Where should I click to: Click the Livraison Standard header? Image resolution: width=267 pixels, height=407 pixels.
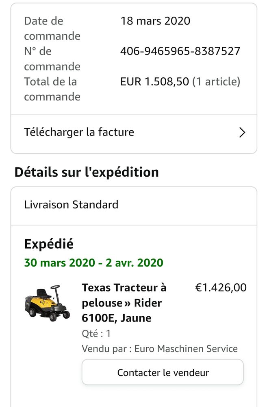pyautogui.click(x=71, y=205)
